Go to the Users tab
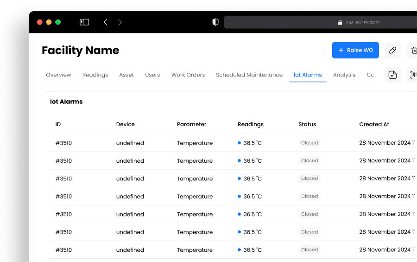417x262 pixels. (152, 75)
